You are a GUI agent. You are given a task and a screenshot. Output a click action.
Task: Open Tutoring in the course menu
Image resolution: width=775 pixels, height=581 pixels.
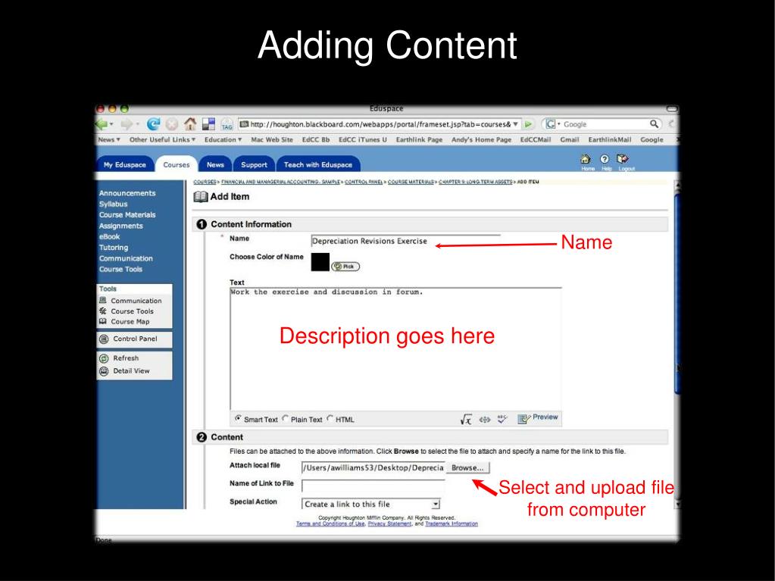pyautogui.click(x=113, y=248)
